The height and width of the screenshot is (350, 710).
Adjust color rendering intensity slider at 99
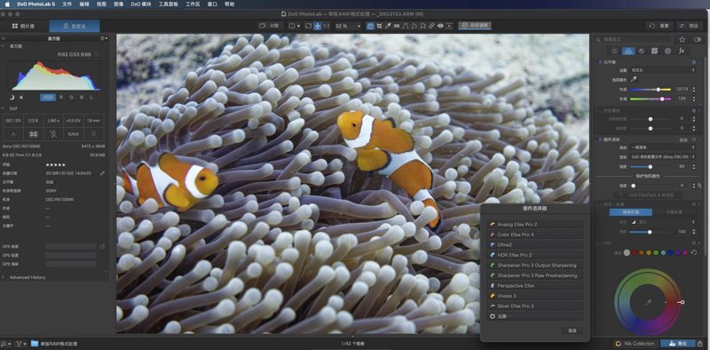(x=651, y=167)
